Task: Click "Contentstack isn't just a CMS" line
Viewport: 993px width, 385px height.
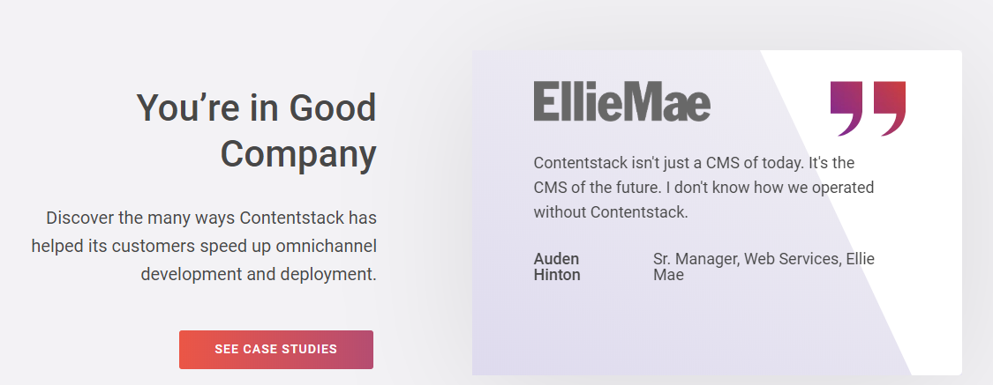Action: click(x=694, y=163)
